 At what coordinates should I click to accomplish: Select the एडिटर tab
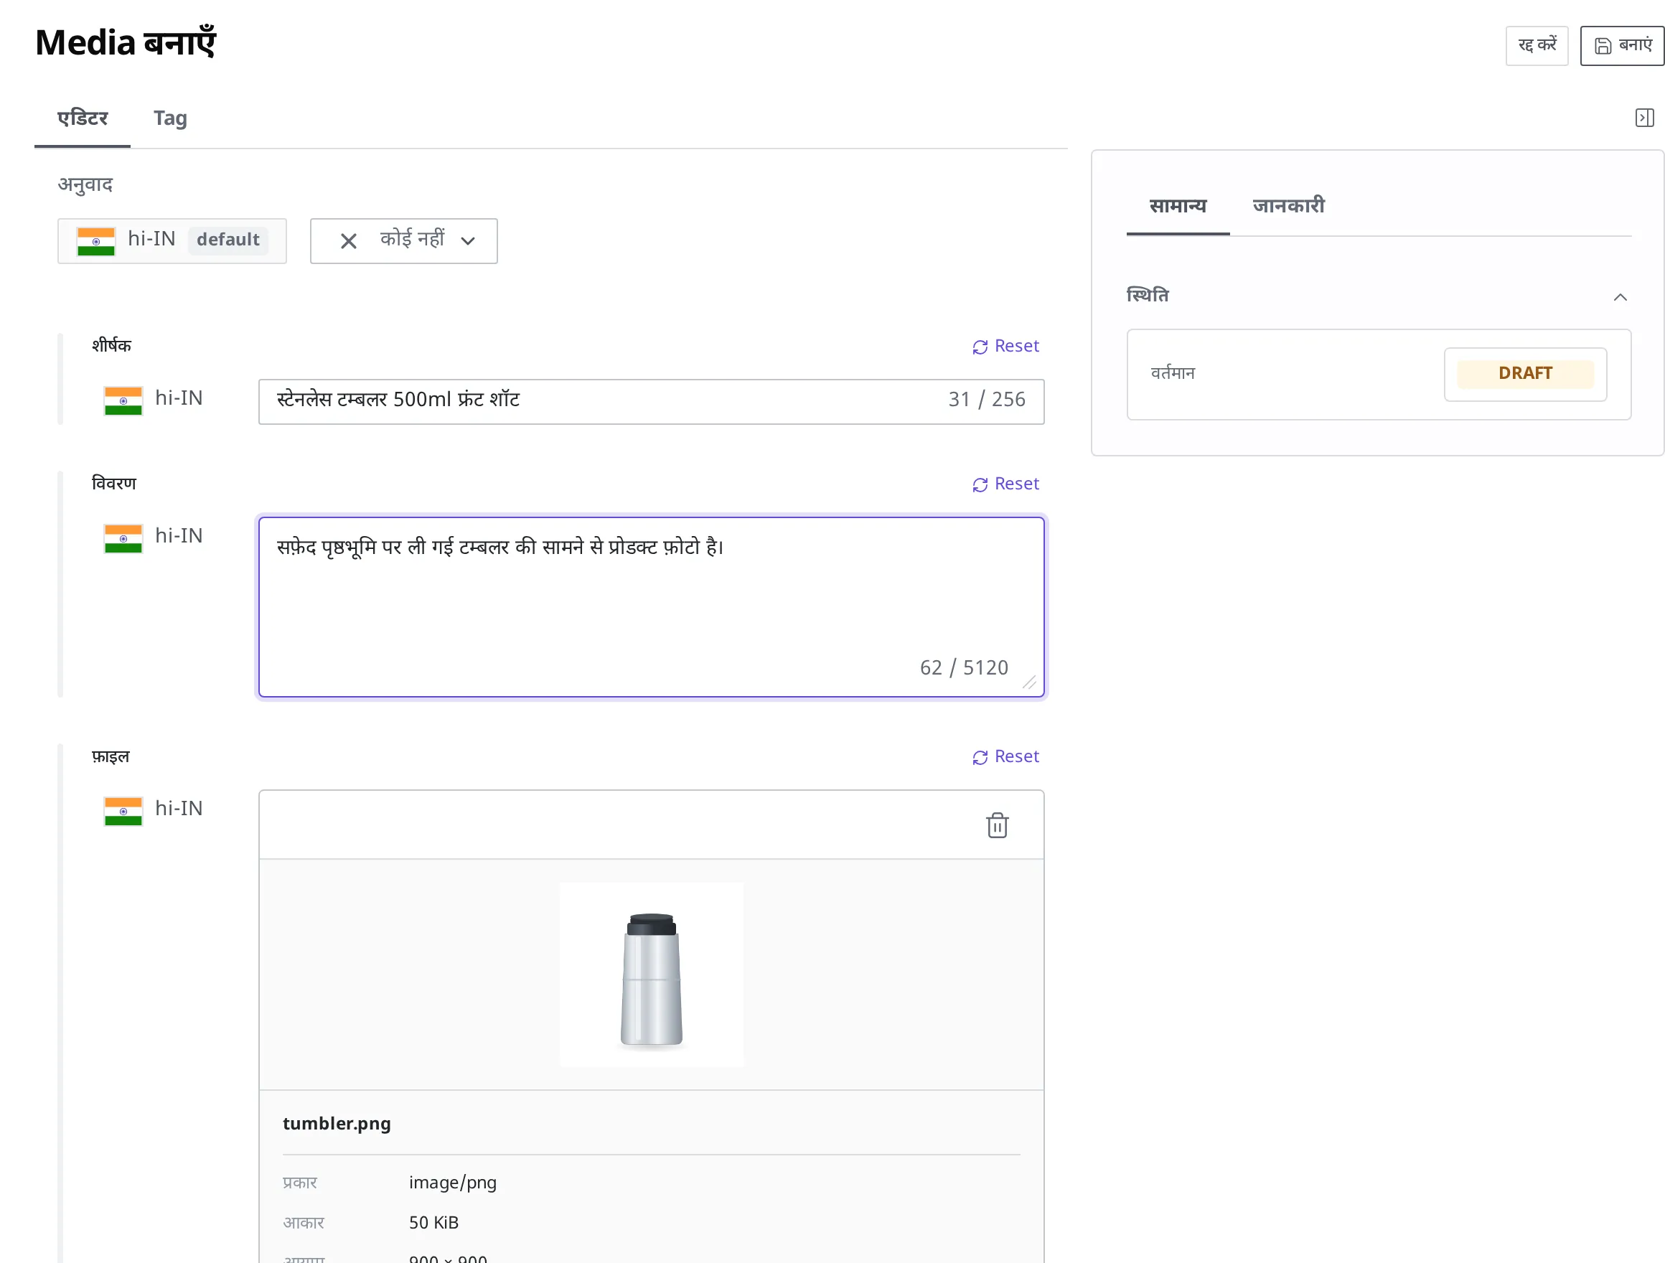point(82,118)
